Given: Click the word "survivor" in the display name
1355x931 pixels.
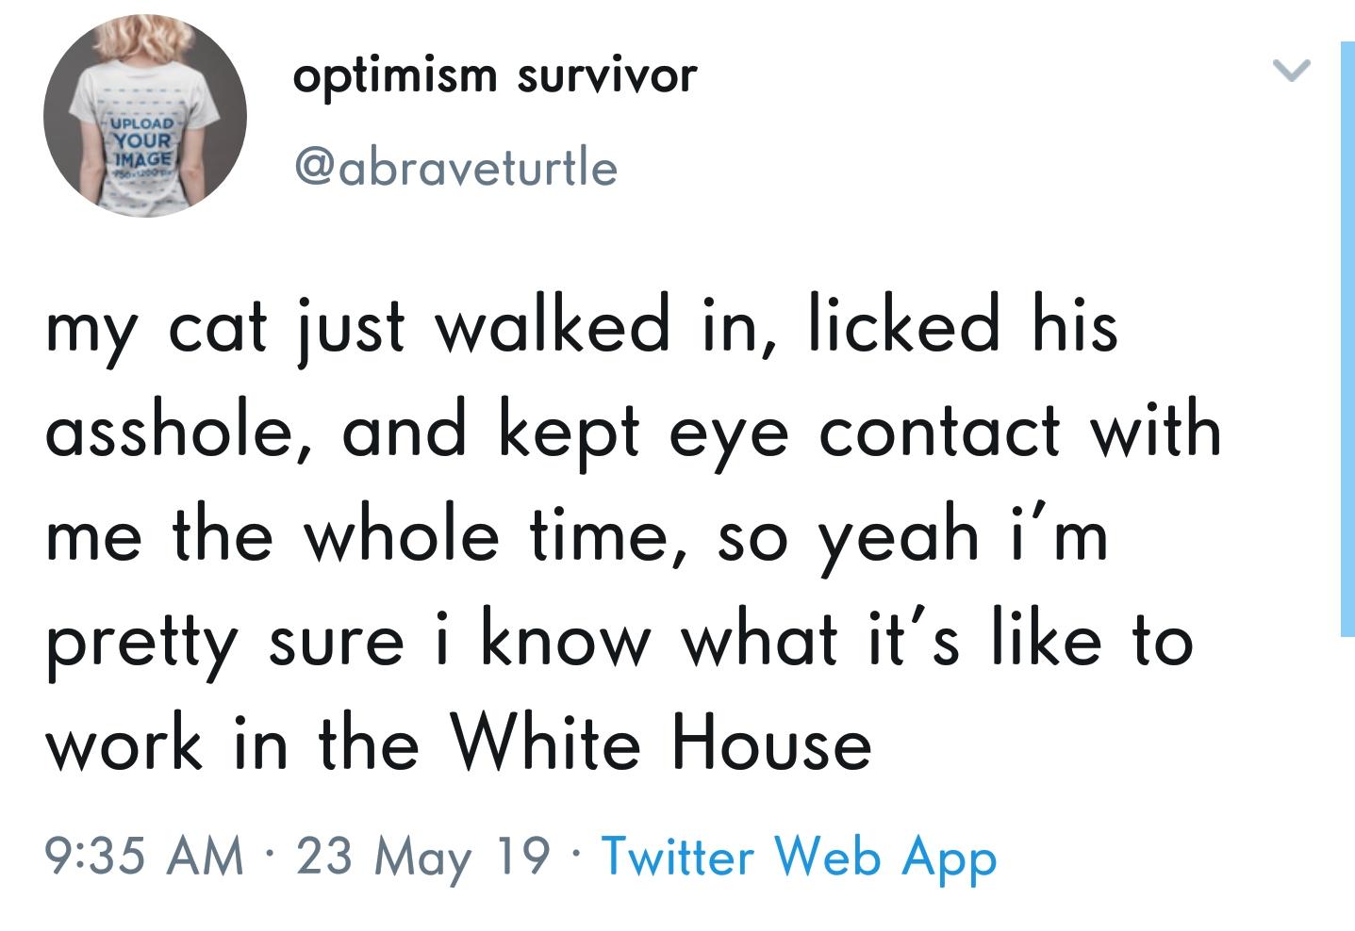Looking at the screenshot, I should [x=607, y=75].
